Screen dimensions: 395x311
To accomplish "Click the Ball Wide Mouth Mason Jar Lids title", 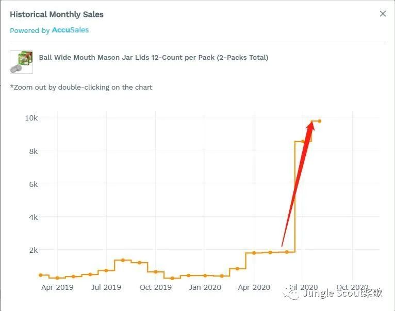I will click(x=154, y=58).
